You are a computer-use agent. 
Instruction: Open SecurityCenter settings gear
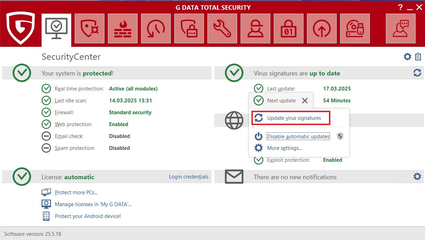pos(408,57)
